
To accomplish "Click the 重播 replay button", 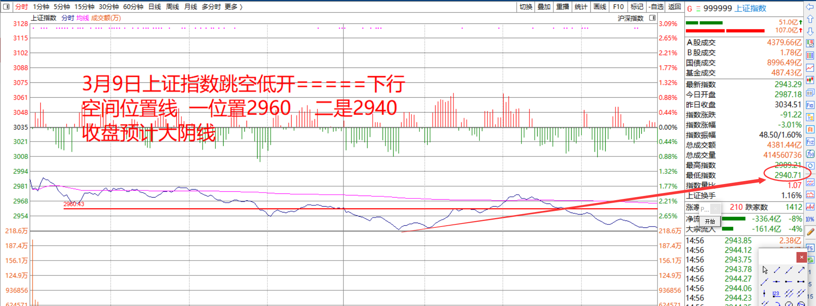I will (563, 7).
